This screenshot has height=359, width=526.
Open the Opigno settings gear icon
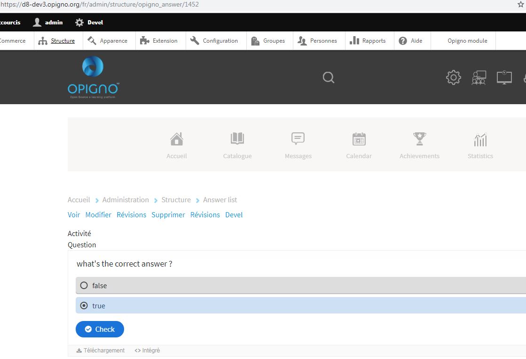point(453,77)
